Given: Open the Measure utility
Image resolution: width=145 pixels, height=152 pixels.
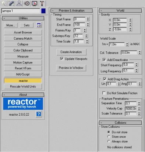Looking at the screenshot, I should pyautogui.click(x=23, y=57).
